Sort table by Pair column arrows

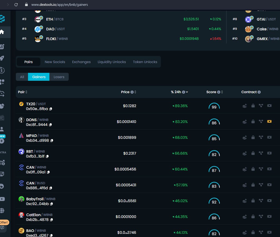coord(26,92)
